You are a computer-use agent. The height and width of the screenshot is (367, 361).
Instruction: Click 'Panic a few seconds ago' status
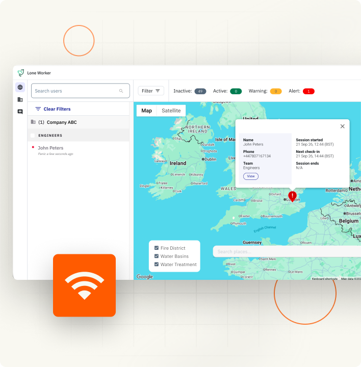click(56, 154)
